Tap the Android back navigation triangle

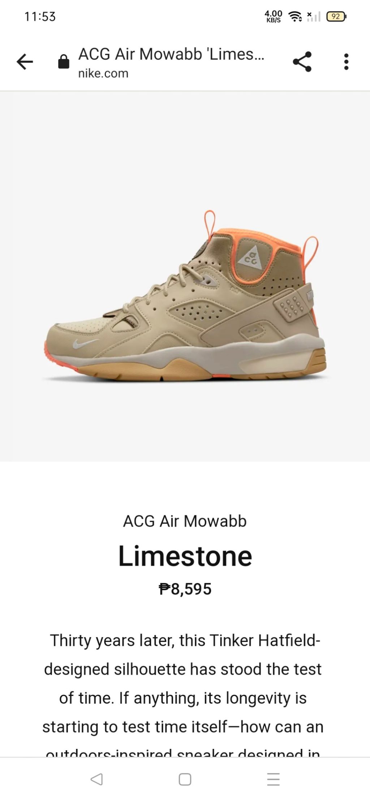(x=96, y=779)
